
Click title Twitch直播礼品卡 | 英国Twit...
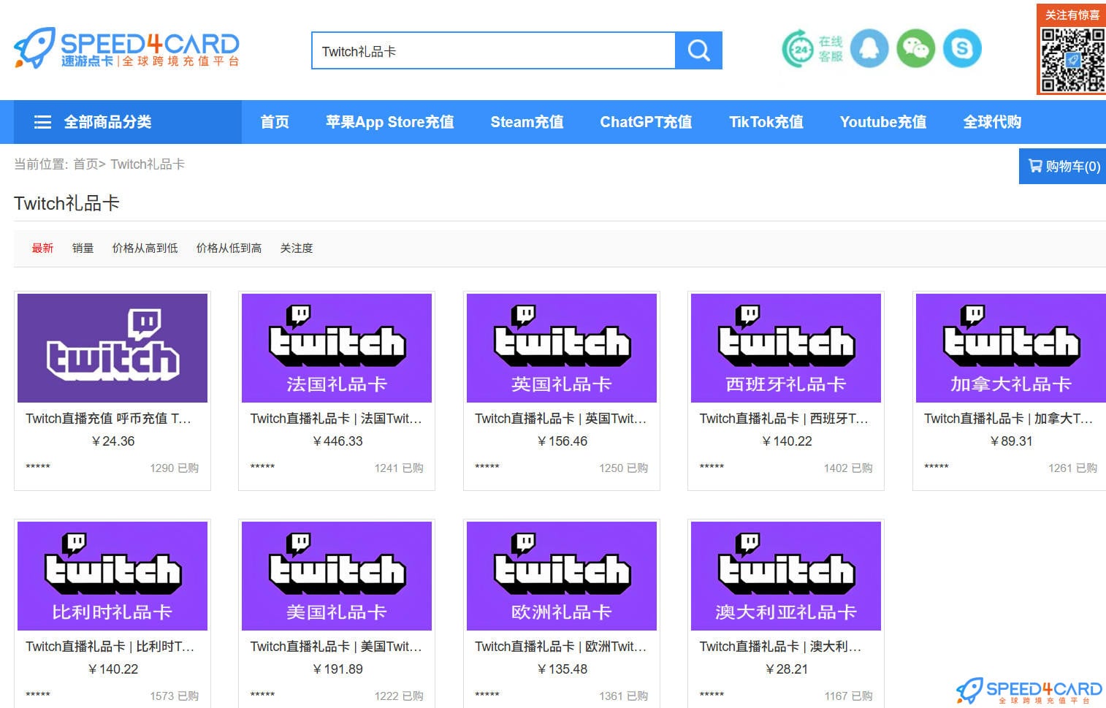point(561,419)
